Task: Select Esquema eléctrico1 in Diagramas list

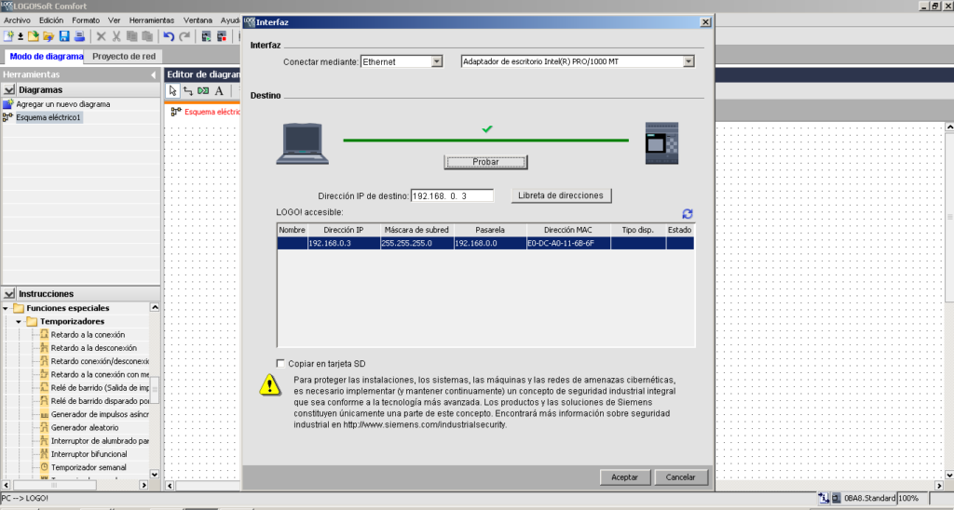Action: 48,117
